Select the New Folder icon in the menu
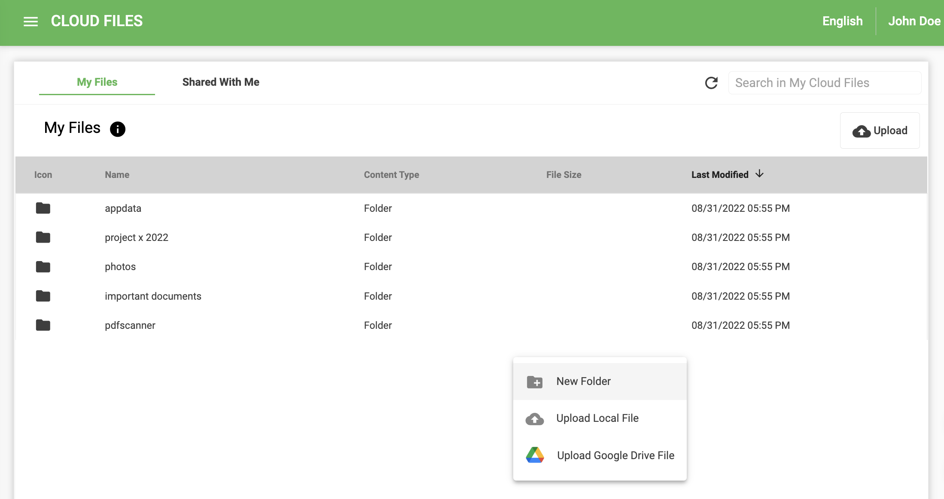The height and width of the screenshot is (499, 944). [x=534, y=382]
